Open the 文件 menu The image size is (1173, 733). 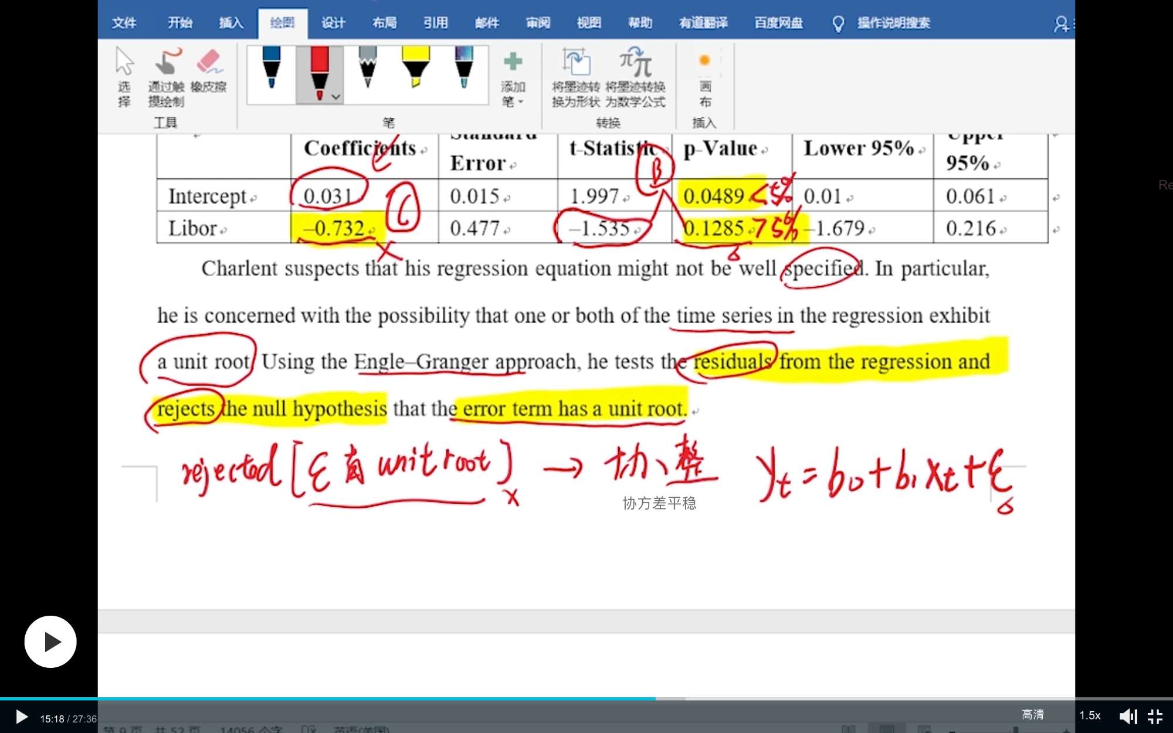124,23
